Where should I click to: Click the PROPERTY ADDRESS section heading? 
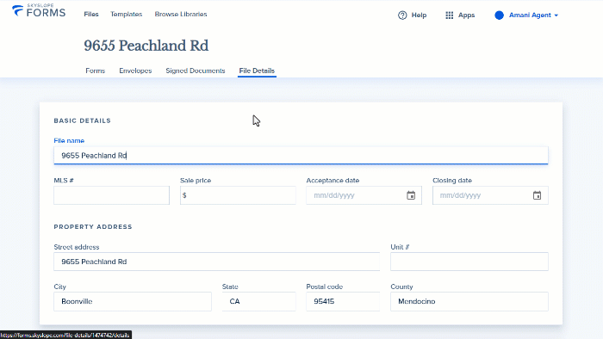[93, 227]
